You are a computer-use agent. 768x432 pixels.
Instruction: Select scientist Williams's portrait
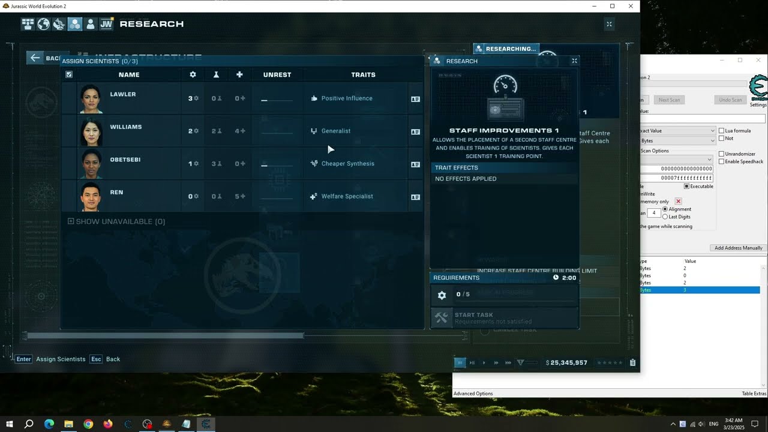tap(91, 131)
